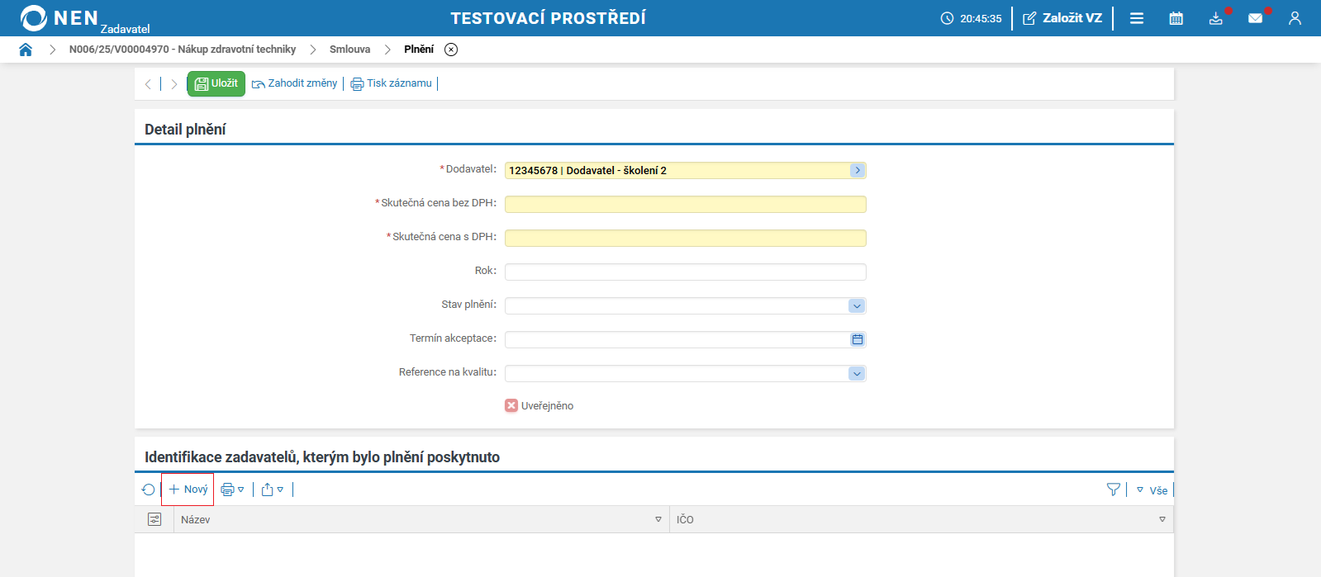Screen dimensions: 1321x577
Task: Close the Plnění breadcrumb with X
Action: pyautogui.click(x=451, y=50)
